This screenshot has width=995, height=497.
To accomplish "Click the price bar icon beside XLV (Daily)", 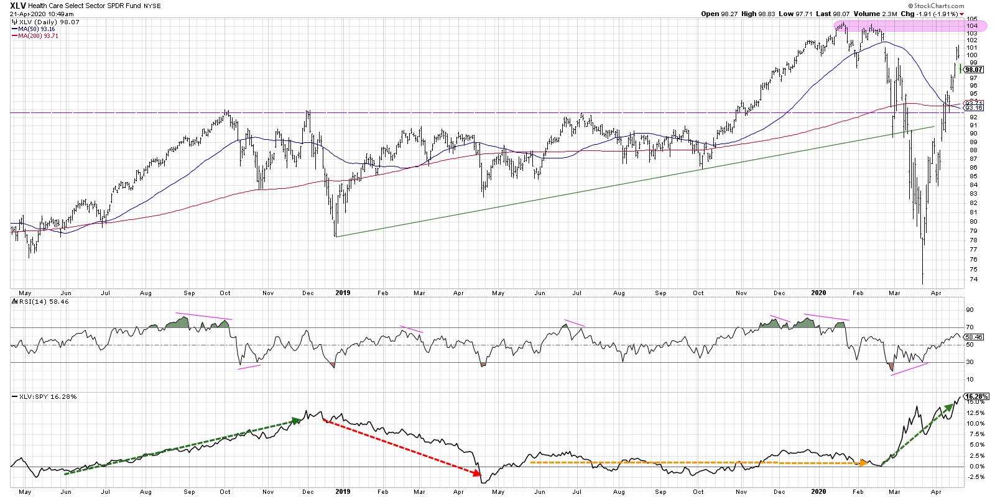I will click(14, 22).
